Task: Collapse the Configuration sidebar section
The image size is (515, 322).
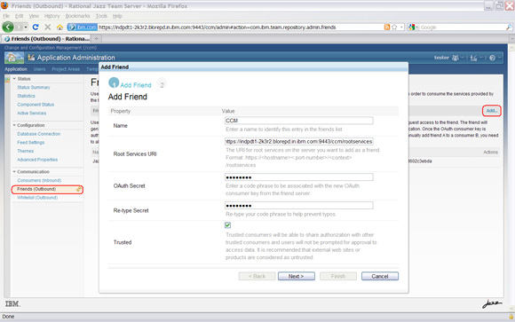Action: pyautogui.click(x=14, y=125)
